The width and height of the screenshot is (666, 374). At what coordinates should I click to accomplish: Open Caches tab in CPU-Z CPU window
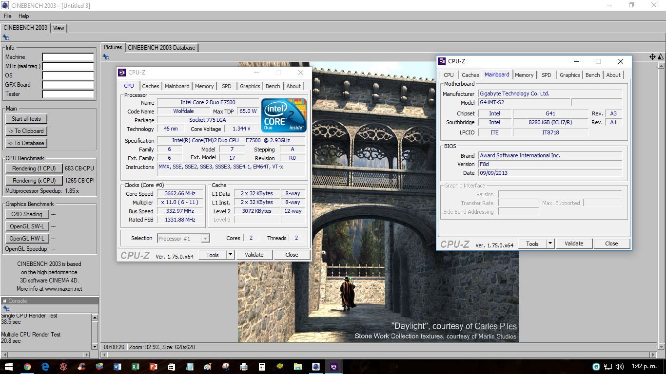(150, 86)
